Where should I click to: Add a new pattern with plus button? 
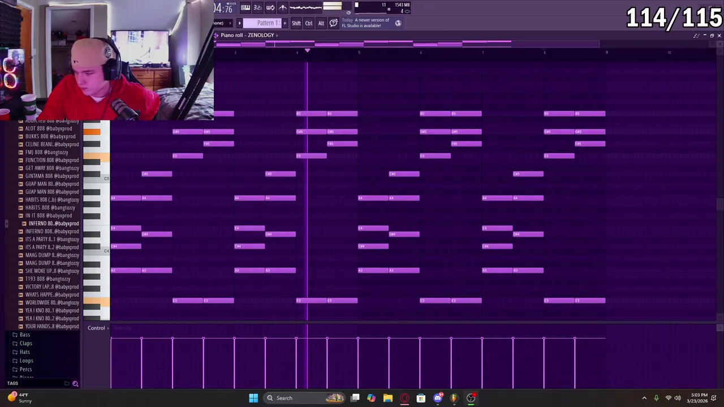(x=285, y=23)
